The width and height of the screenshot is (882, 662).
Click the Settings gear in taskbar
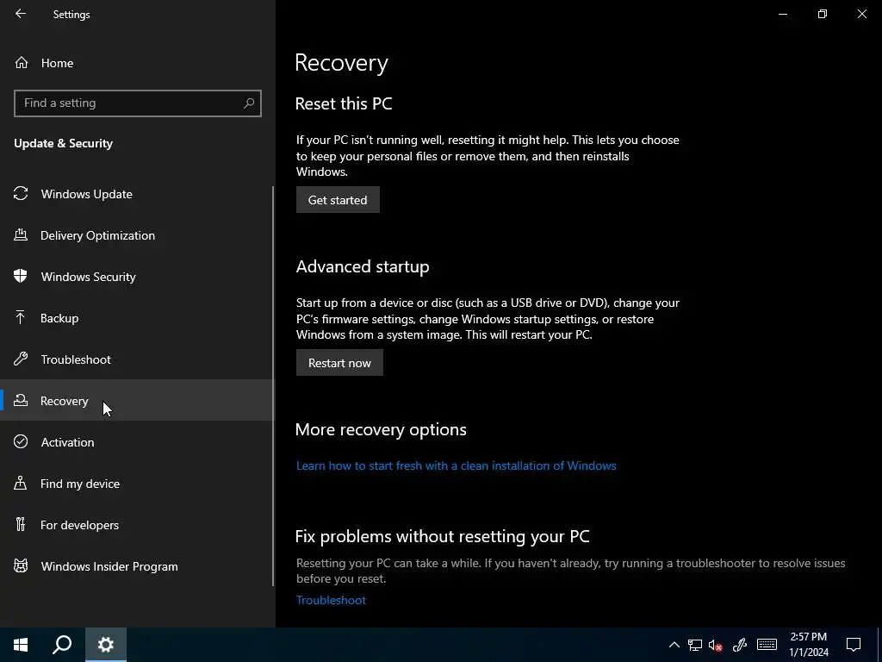106,645
